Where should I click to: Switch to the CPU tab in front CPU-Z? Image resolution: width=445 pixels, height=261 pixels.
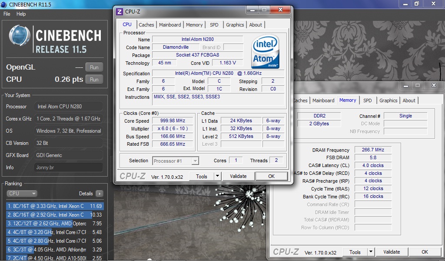tap(127, 24)
